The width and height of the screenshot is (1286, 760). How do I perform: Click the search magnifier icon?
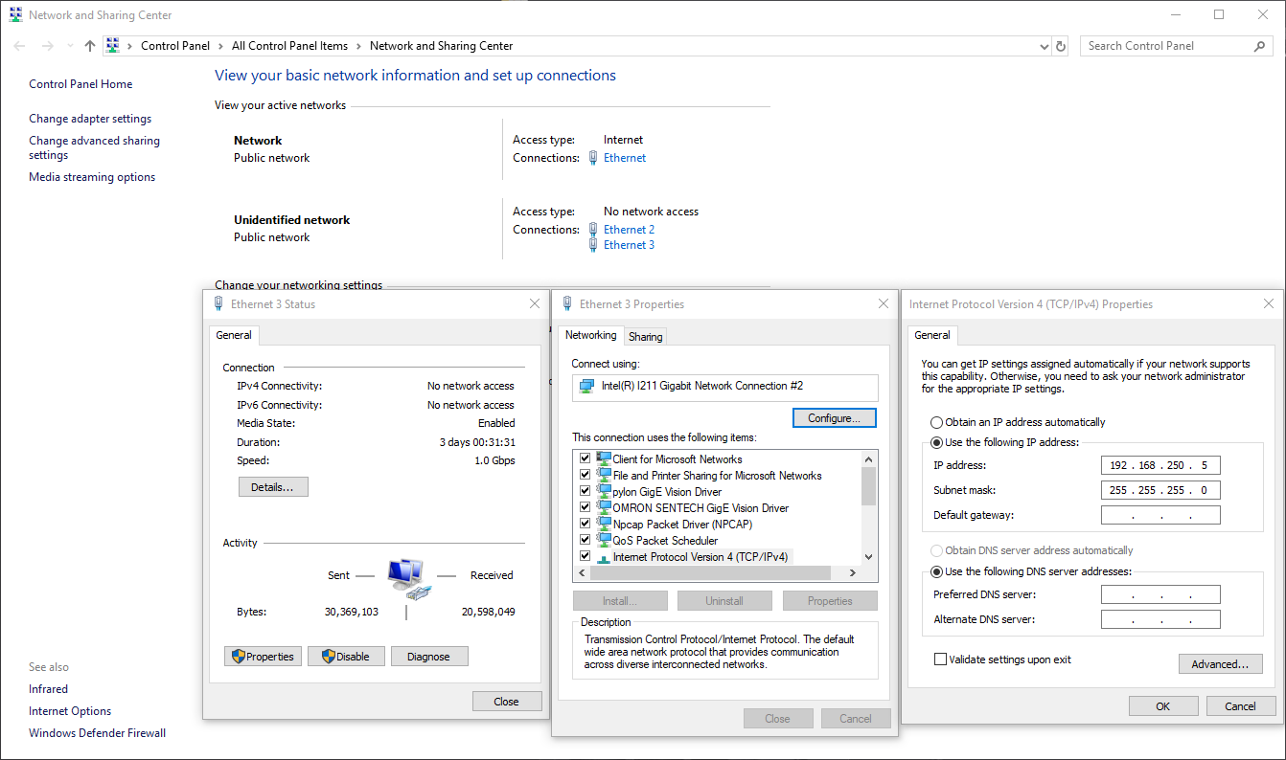pos(1260,46)
